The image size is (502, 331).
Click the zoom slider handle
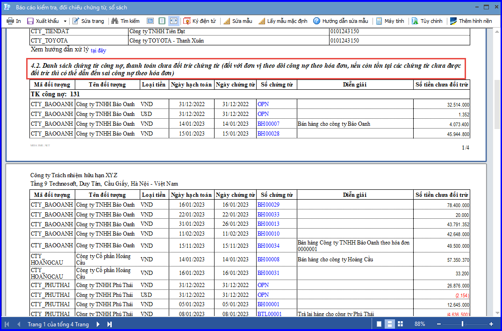(462, 324)
